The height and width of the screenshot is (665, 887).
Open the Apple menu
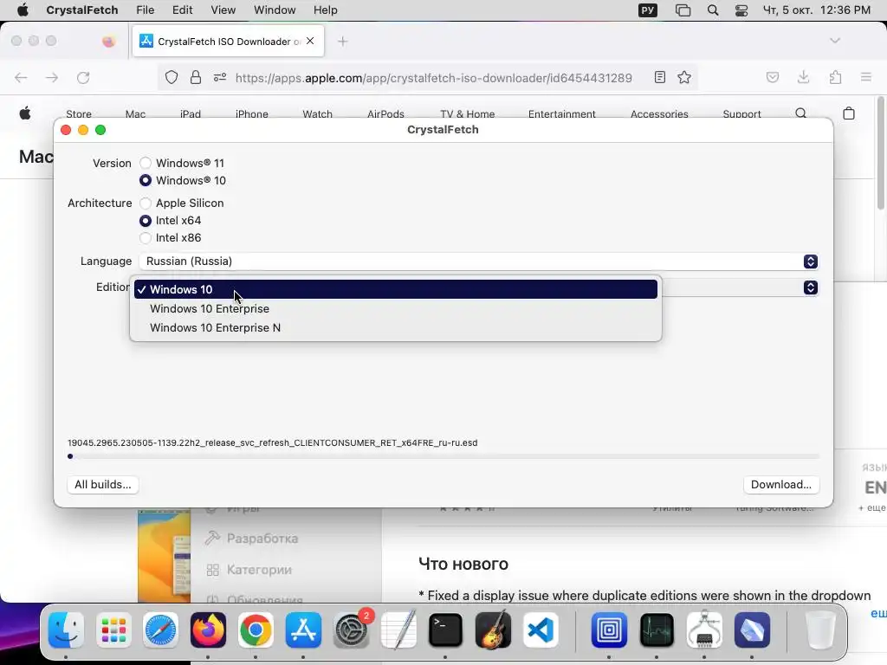click(x=23, y=10)
